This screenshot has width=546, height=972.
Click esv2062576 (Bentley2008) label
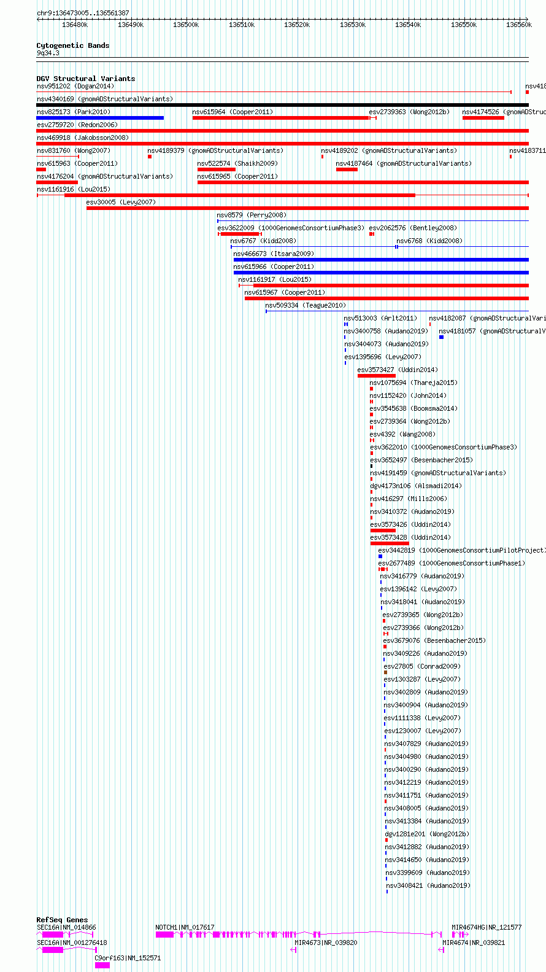click(x=413, y=228)
